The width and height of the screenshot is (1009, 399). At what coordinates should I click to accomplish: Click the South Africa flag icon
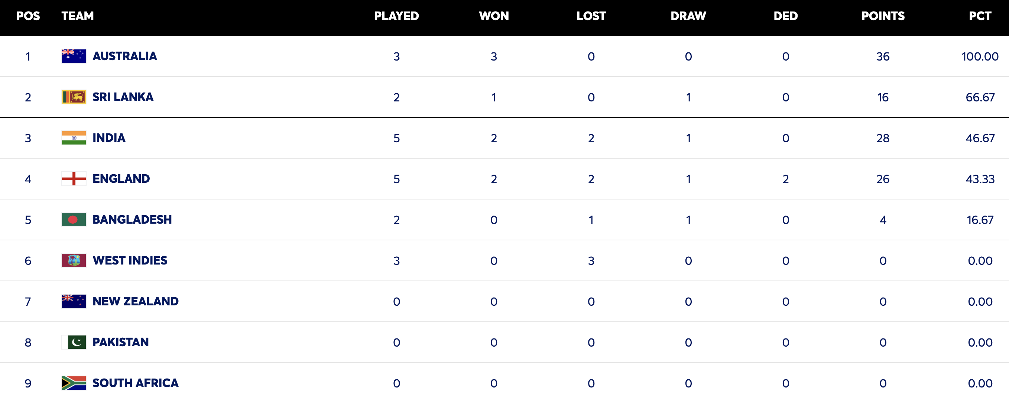click(x=74, y=383)
